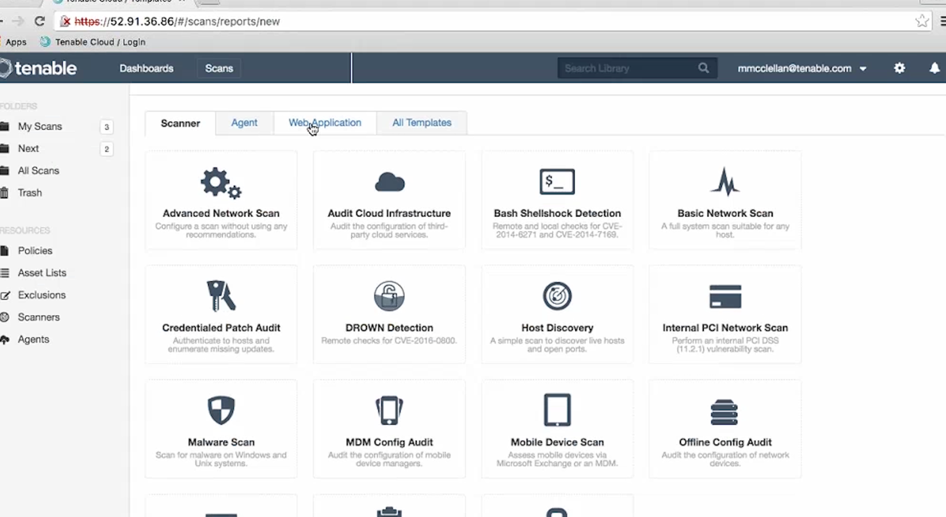Go to Exclusions
Screen dimensions: 946x517
(41, 295)
